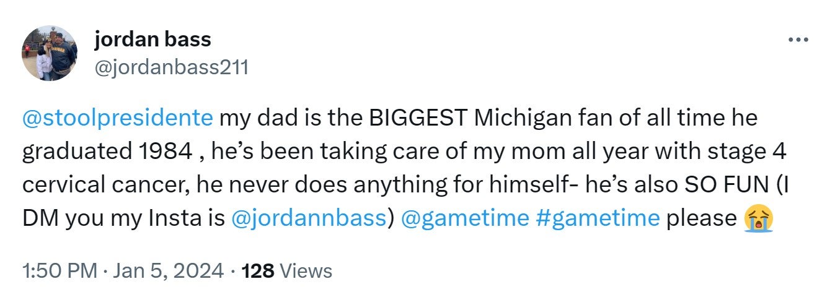Viewport: 817px width, 292px height.
Task: Open the jordan bass display name
Action: click(x=152, y=40)
